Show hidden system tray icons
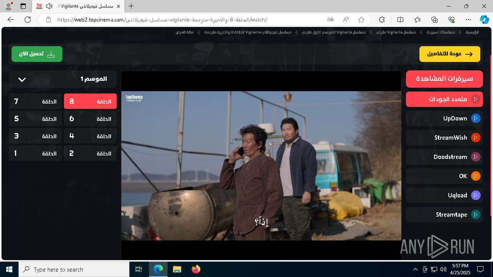This screenshot has height=277, width=493. [415, 269]
